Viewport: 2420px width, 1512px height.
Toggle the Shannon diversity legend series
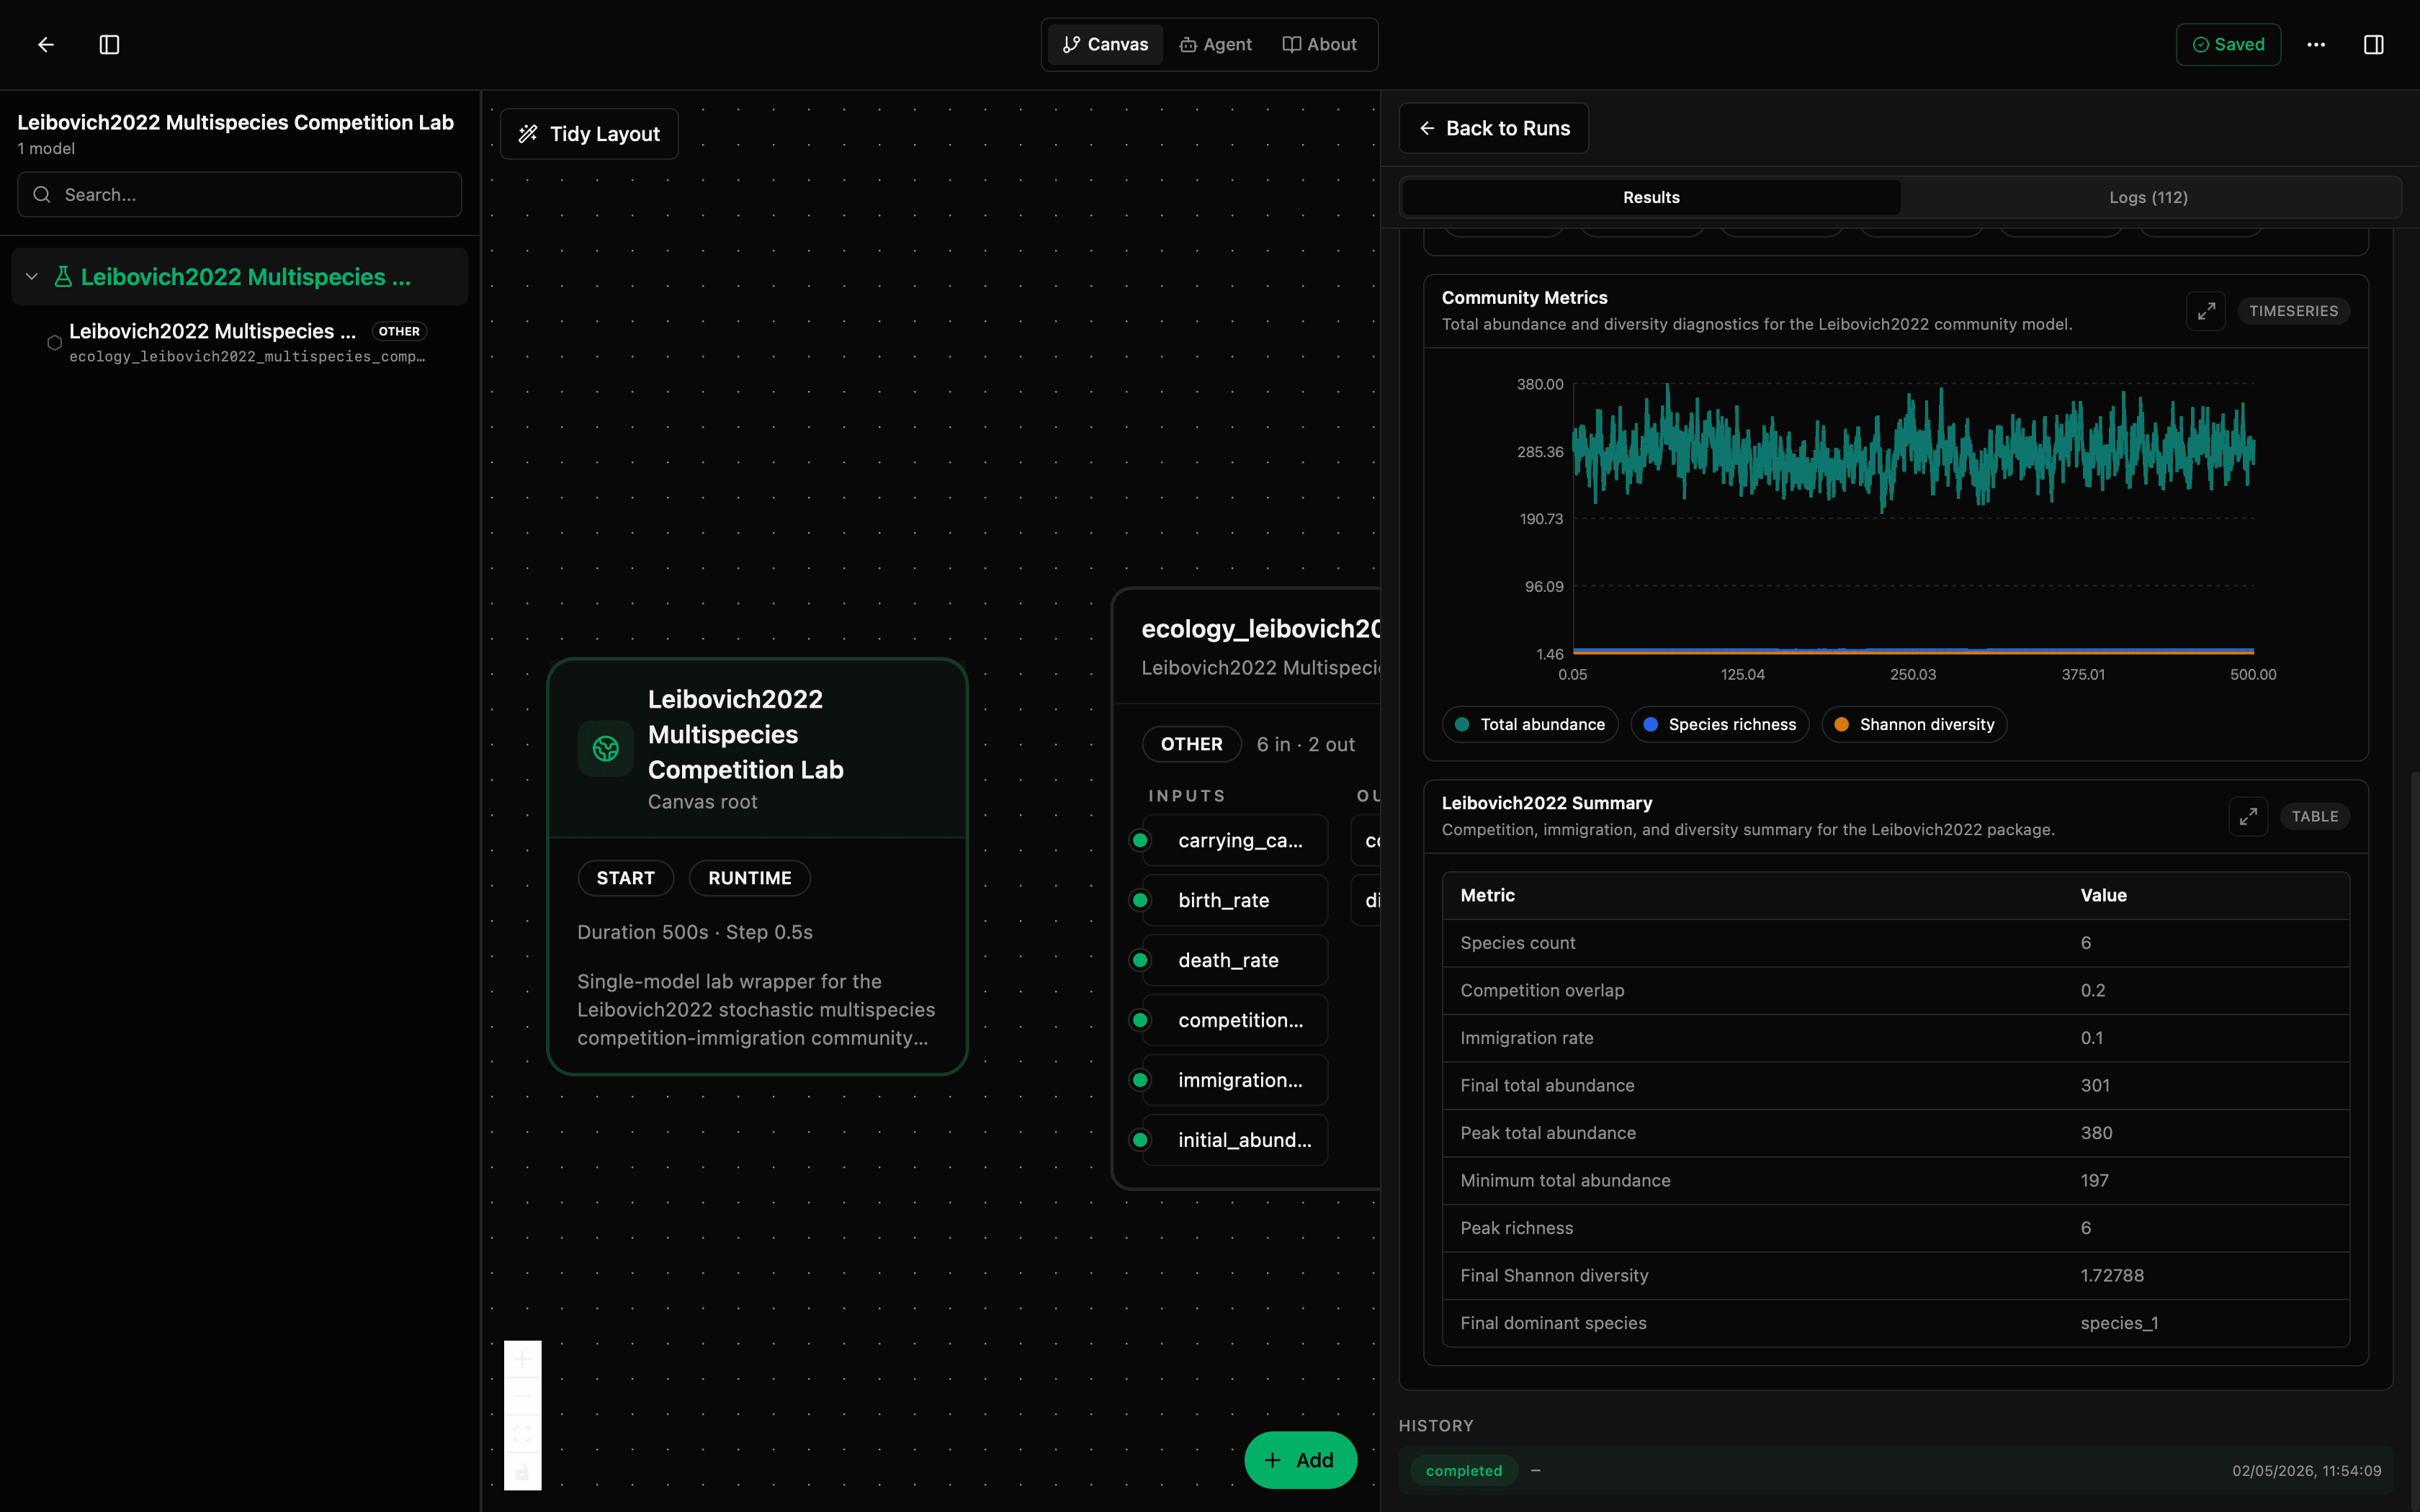click(1914, 724)
